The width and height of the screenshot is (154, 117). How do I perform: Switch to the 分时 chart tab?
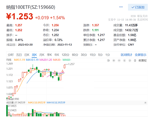click(11, 55)
